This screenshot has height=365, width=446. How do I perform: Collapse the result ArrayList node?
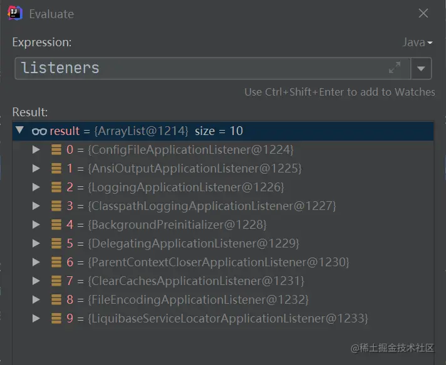pos(19,130)
